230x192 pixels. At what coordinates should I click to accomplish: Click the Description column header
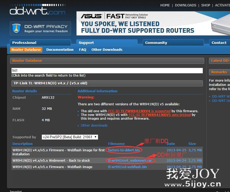pos(22,144)
